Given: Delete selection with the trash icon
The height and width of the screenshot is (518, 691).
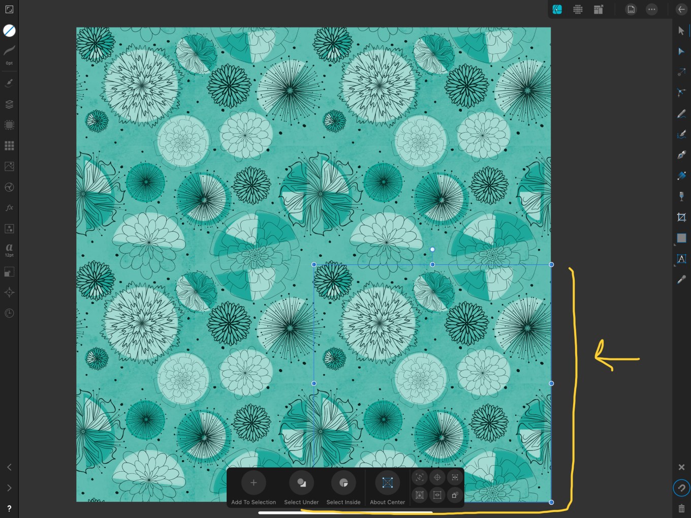Looking at the screenshot, I should 681,508.
